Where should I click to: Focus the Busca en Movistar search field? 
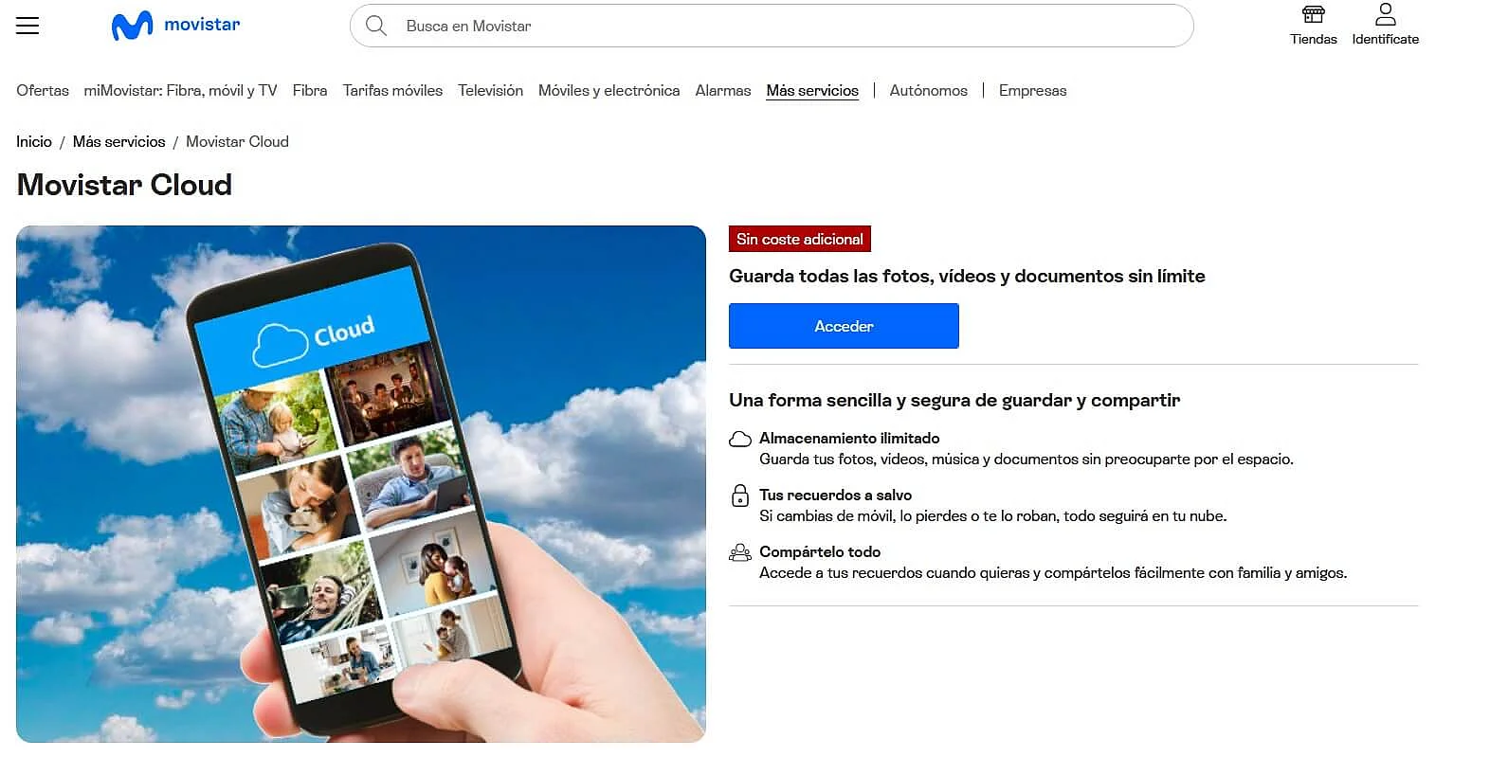(772, 26)
